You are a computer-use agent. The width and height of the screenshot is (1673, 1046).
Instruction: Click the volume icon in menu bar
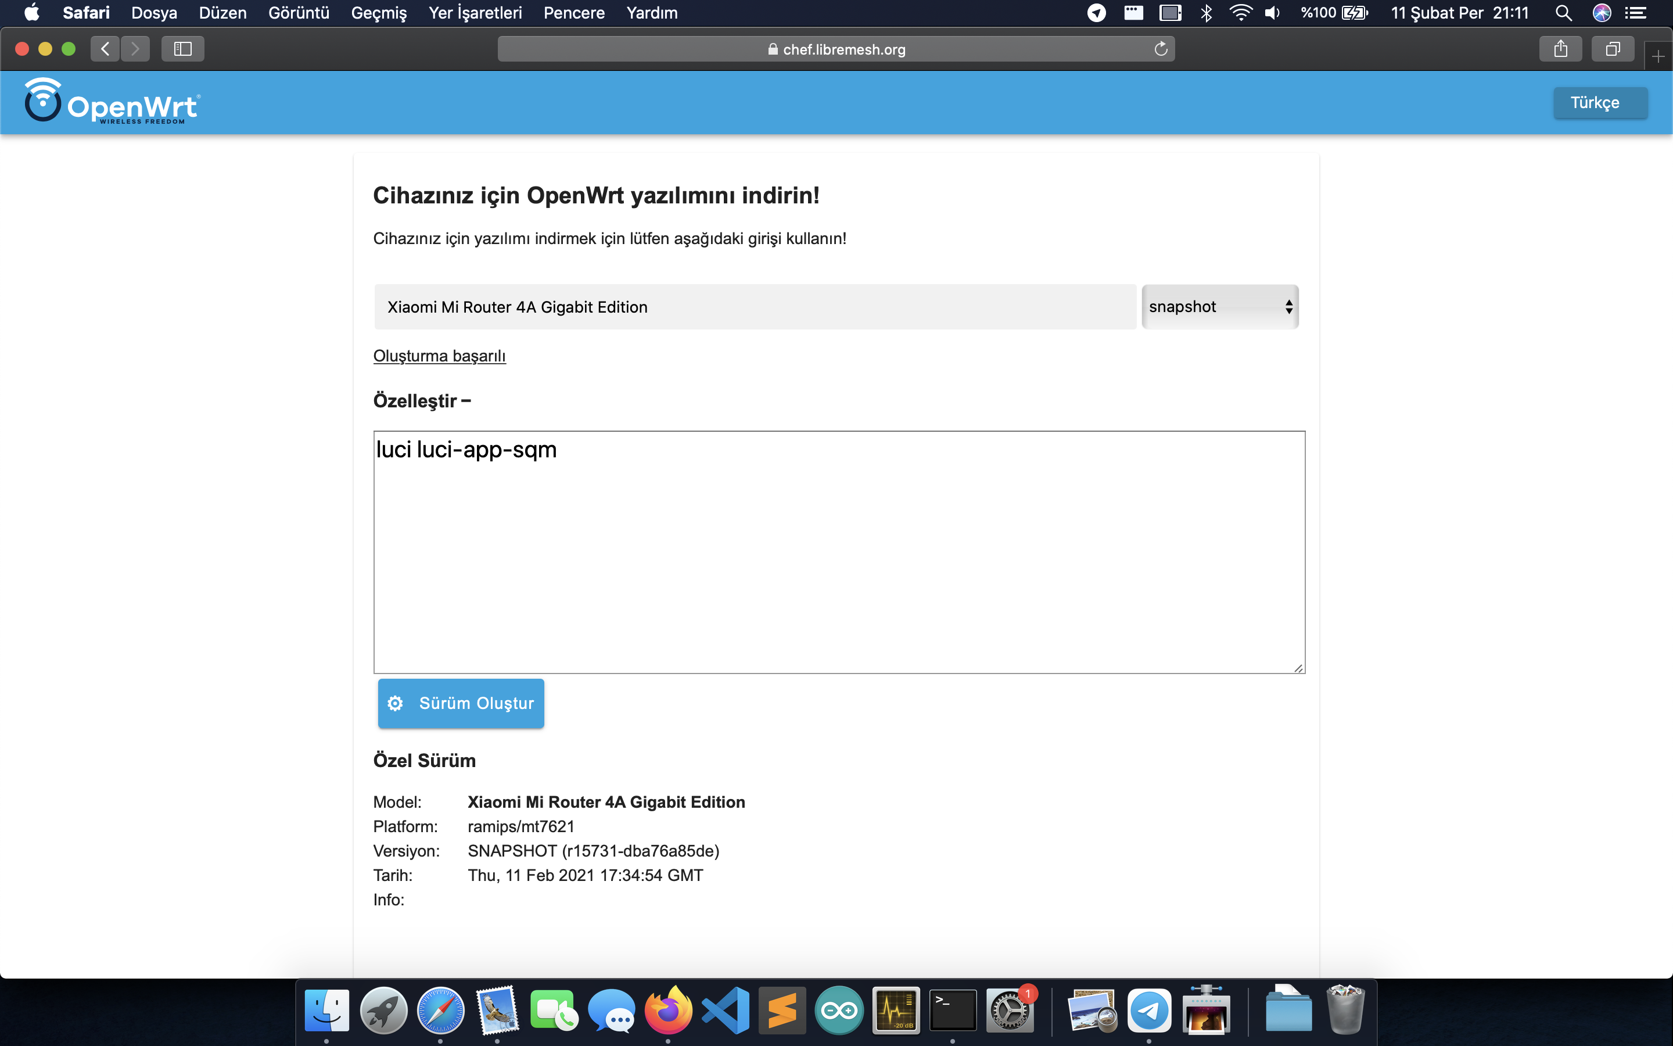tap(1273, 12)
